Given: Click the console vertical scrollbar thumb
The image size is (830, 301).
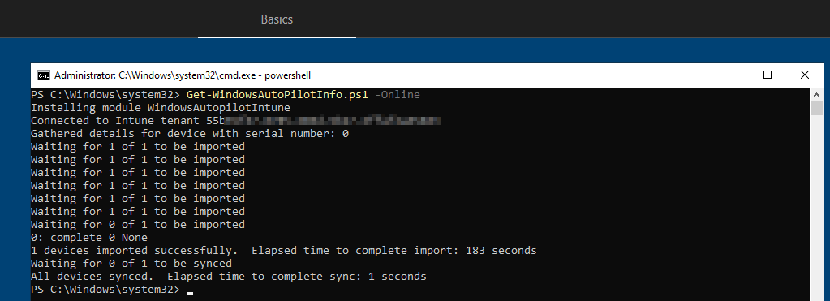Looking at the screenshot, I should [x=817, y=108].
